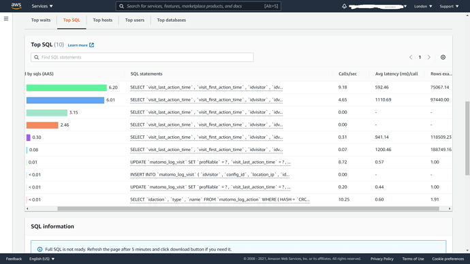470x264 pixels.
Task: Open Cookie preferences
Action: 448,259
